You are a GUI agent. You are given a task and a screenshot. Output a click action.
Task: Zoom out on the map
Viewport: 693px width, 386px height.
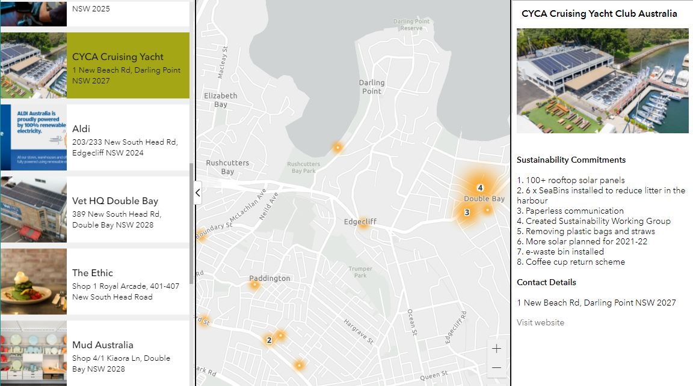pyautogui.click(x=496, y=368)
